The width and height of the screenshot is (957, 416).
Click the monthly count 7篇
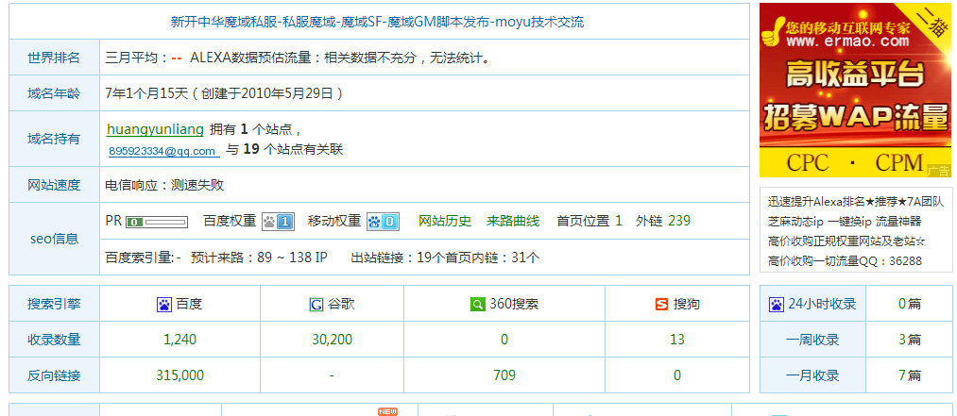(x=910, y=375)
